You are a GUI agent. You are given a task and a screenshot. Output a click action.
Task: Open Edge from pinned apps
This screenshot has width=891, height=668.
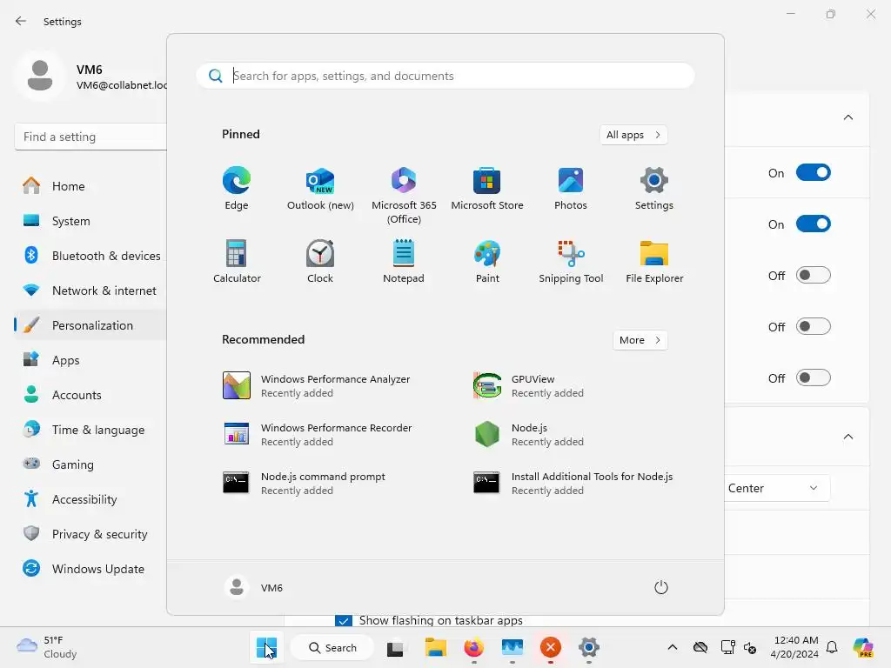[x=237, y=189]
